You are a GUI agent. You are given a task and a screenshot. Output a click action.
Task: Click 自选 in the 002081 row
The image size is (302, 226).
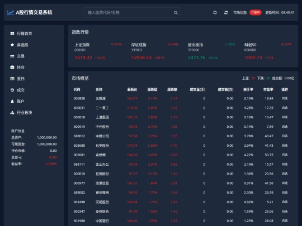285,155
